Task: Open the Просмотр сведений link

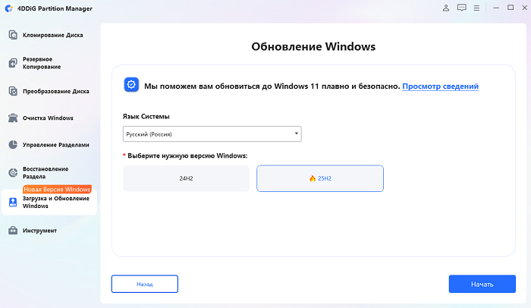Action: (440, 86)
